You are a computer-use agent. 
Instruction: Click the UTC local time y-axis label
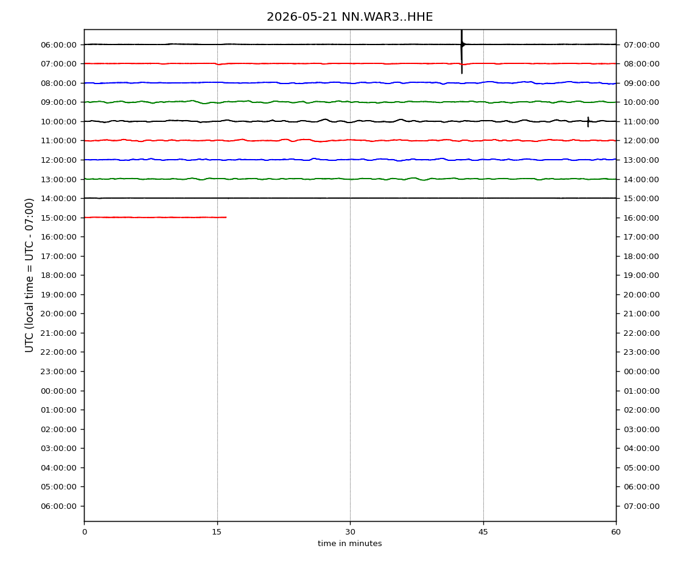(x=29, y=275)
